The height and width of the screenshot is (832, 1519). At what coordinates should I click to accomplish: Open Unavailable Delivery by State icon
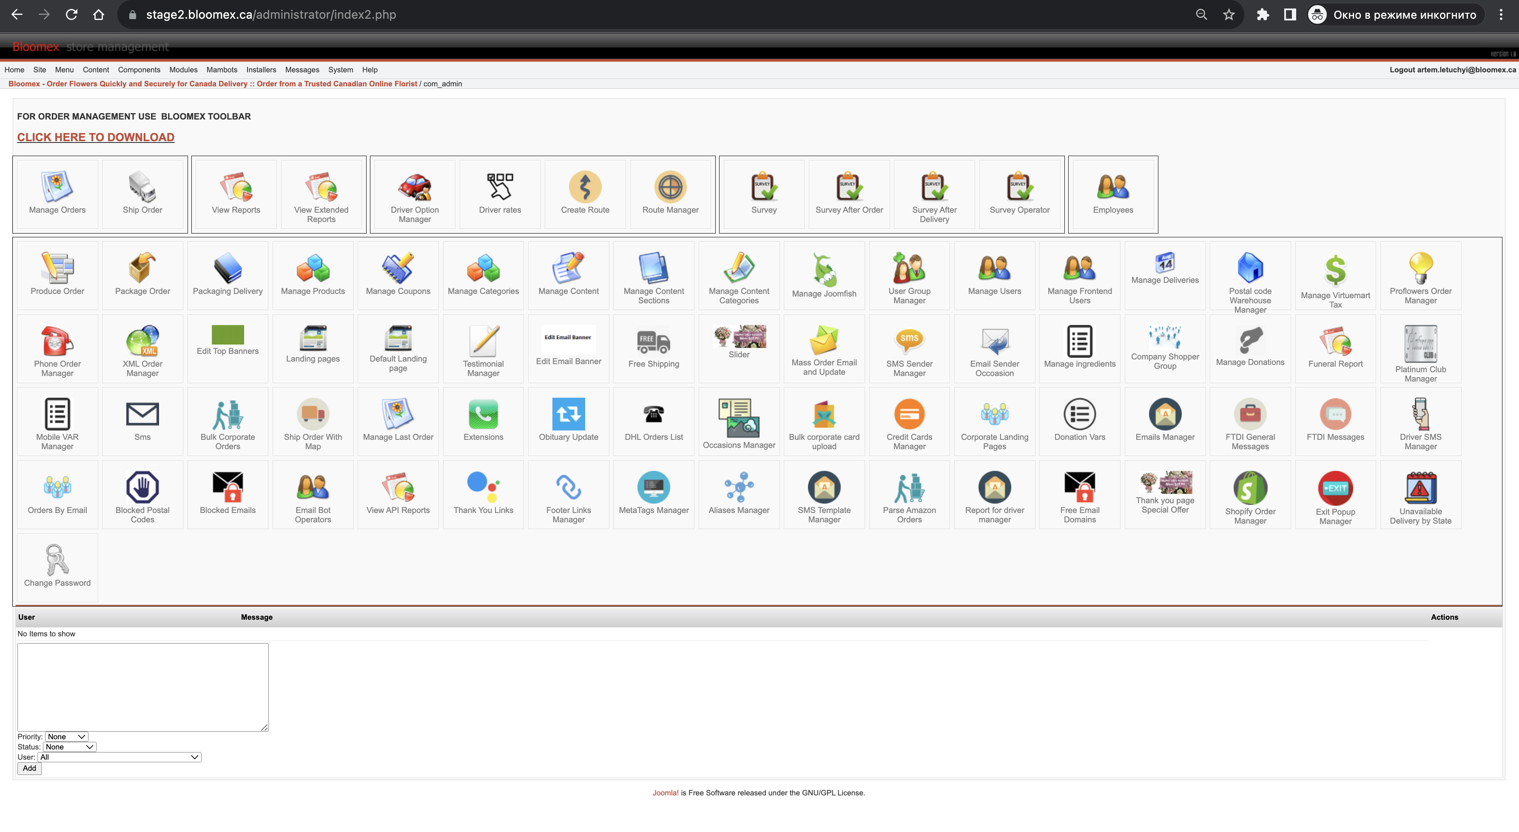(1420, 487)
